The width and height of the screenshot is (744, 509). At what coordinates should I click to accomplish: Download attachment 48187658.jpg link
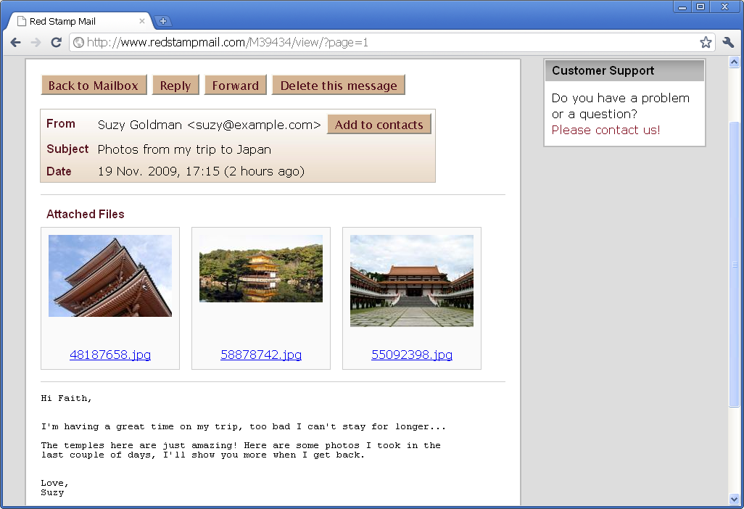(110, 355)
